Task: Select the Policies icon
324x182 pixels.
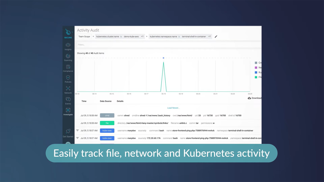Action: tap(68, 78)
